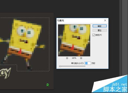Click the 单元格大小(C): label
Viewport: 128px width, 93px height.
tap(78, 63)
